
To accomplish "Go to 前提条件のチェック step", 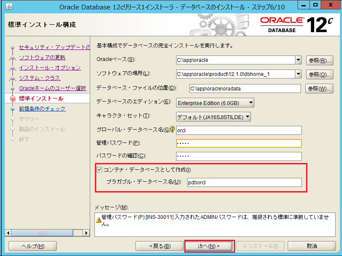I will [x=42, y=109].
